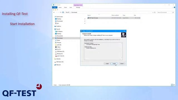Open the File ribbon tab
Viewport: 178px width, 100px height.
(55, 7)
